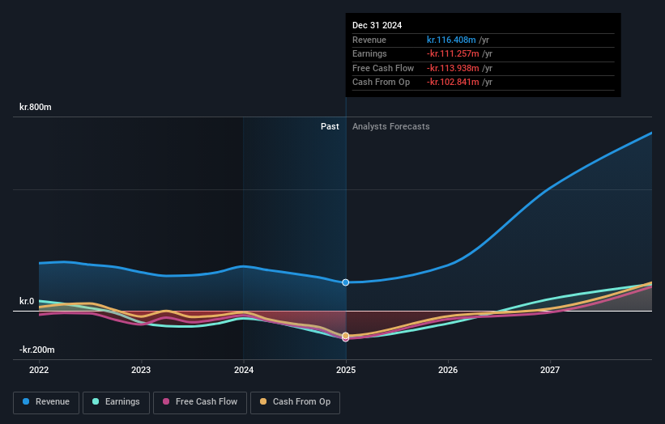Click the orange Cash From Op legend dot

(x=263, y=401)
